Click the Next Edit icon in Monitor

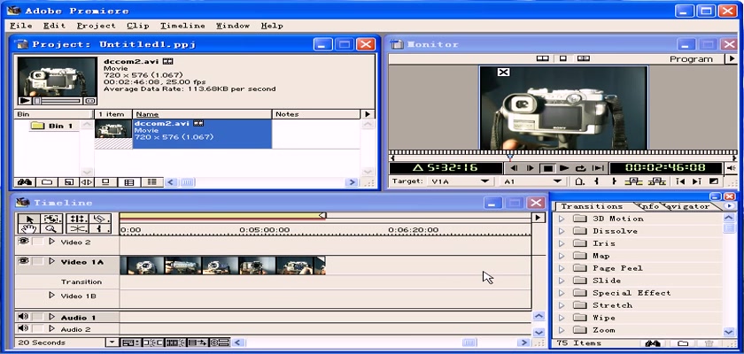[x=696, y=181]
